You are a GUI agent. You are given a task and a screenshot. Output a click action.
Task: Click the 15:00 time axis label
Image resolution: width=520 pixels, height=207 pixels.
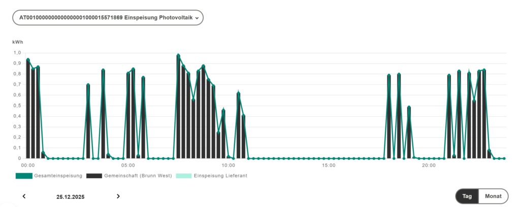click(329, 165)
